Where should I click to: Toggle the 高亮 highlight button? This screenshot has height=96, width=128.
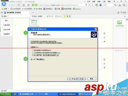67,16
